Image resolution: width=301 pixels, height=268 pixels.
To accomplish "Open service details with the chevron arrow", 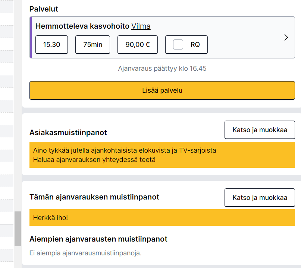I will [286, 37].
